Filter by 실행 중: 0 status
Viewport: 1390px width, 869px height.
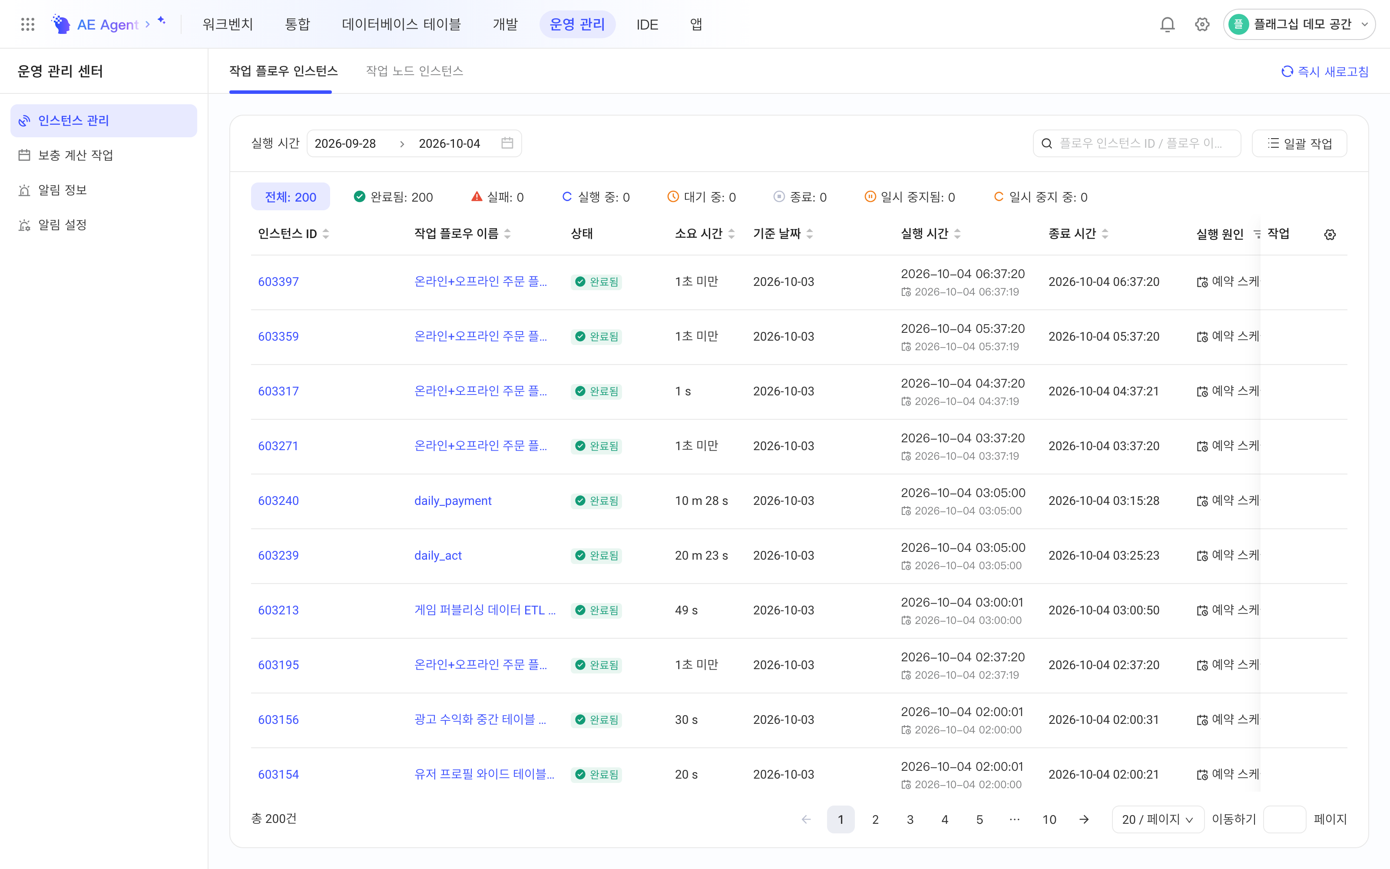[596, 196]
